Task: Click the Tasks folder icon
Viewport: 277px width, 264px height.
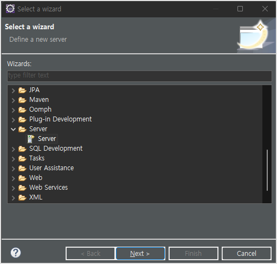Action: [22, 158]
